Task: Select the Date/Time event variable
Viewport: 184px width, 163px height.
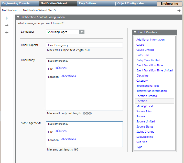Action: coord(143,55)
